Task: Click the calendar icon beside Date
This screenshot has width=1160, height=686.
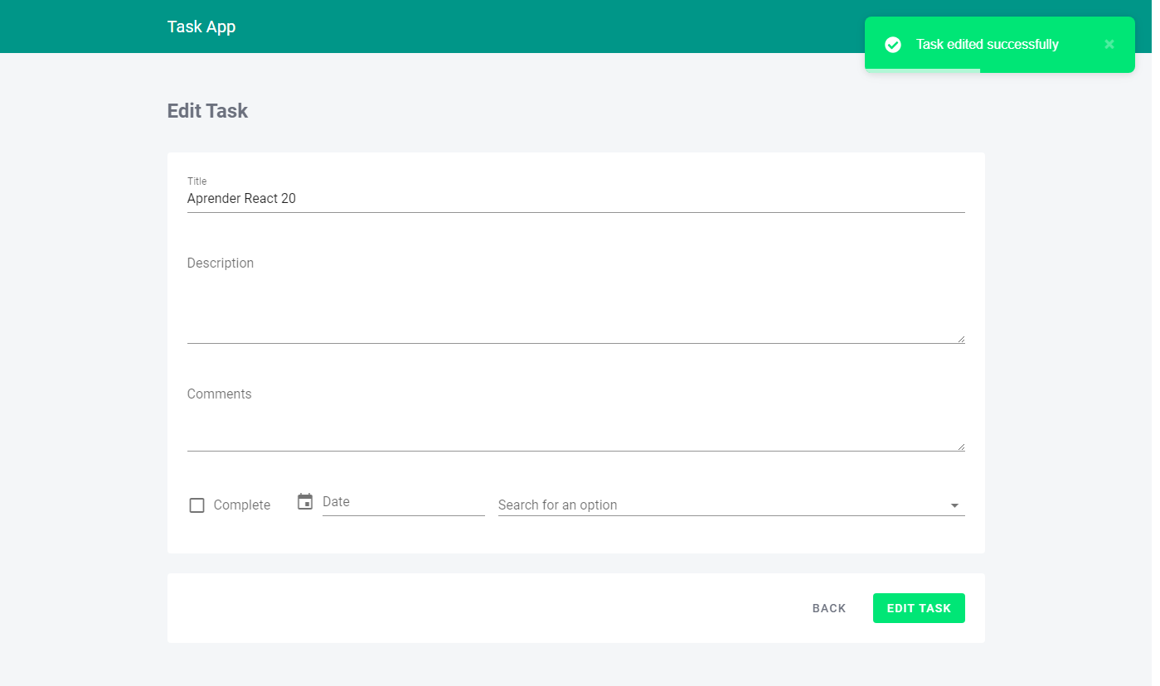Action: click(305, 501)
